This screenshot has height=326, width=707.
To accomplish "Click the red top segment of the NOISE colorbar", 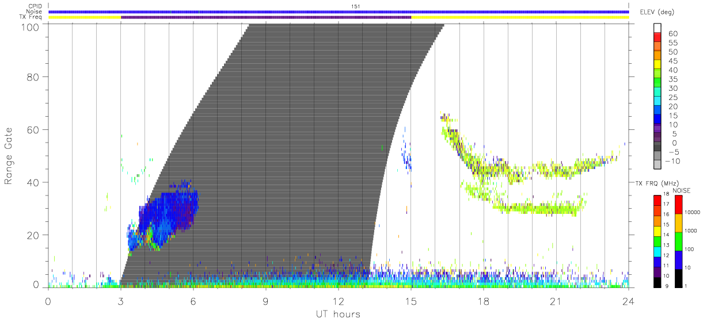I will click(x=678, y=205).
